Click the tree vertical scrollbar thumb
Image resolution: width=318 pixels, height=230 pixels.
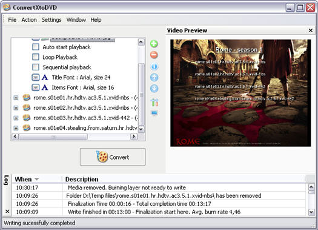click(141, 95)
